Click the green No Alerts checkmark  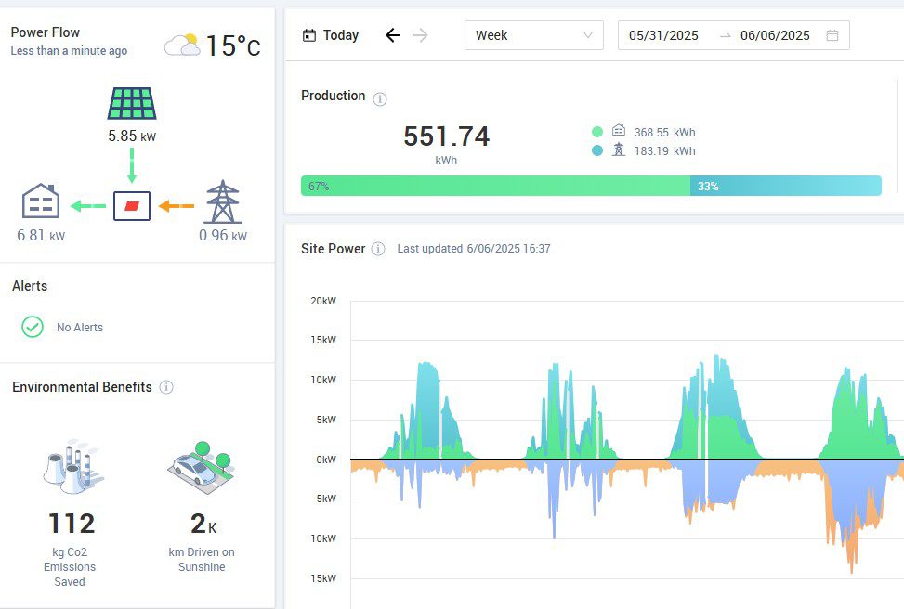[33, 327]
